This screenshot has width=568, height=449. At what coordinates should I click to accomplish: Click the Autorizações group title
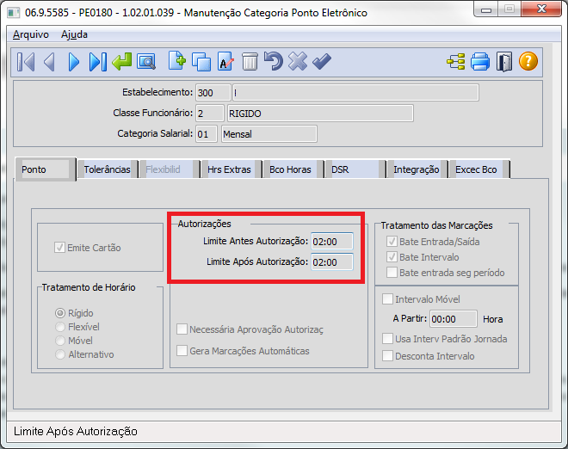204,224
